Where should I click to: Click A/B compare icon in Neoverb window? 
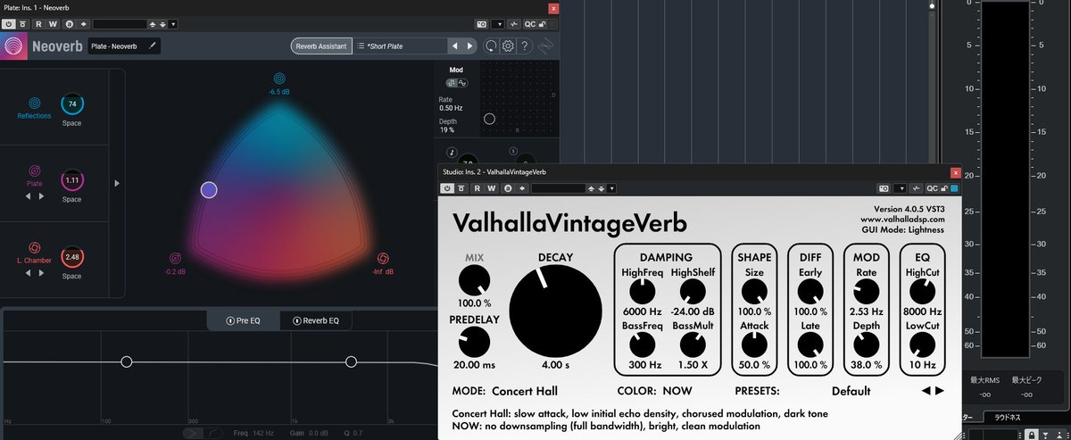tap(69, 23)
